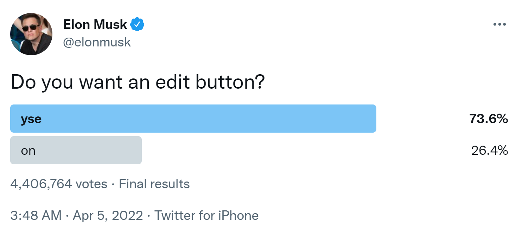Click the gray losing poll bar

88,150
